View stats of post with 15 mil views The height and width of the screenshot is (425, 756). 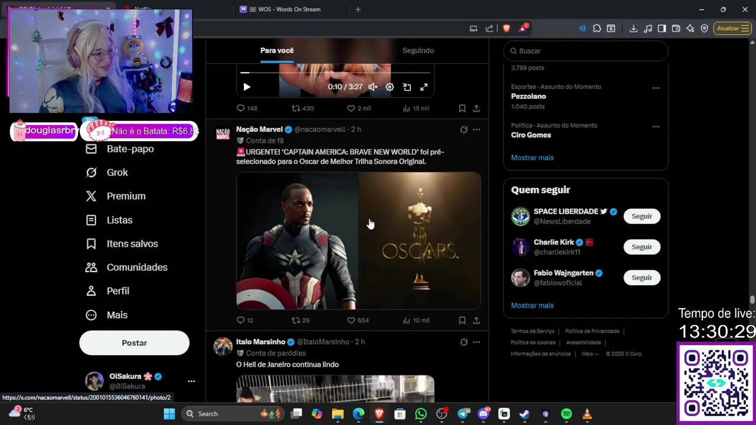(415, 108)
